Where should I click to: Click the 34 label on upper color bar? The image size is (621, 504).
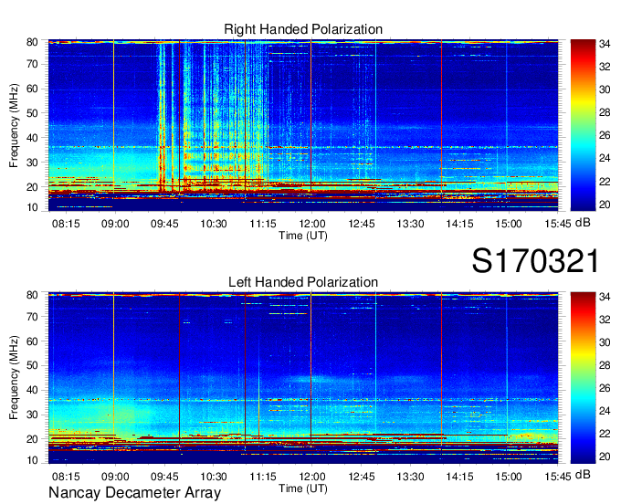click(x=605, y=44)
